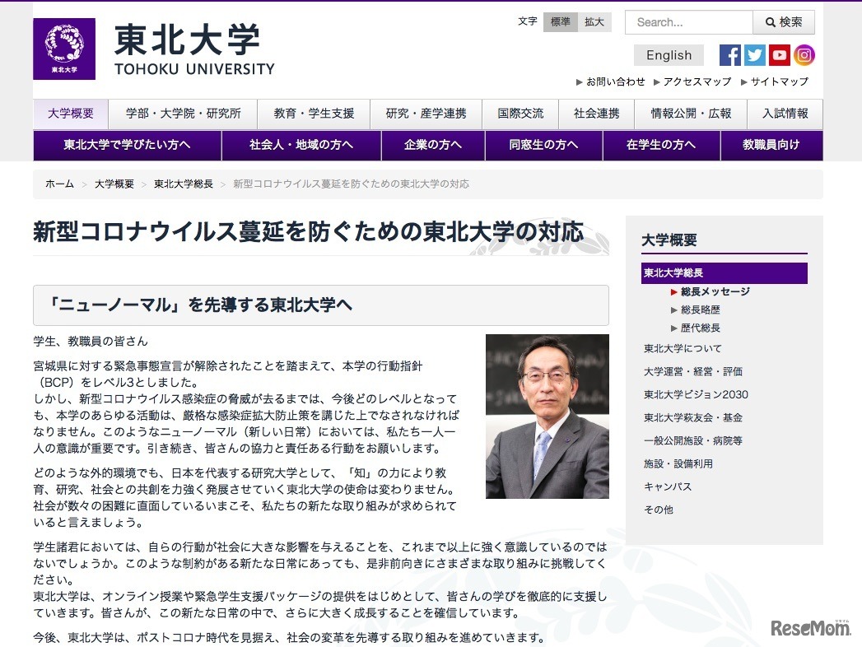The width and height of the screenshot is (862, 647).
Task: Click the president's portrait photo
Action: click(547, 417)
